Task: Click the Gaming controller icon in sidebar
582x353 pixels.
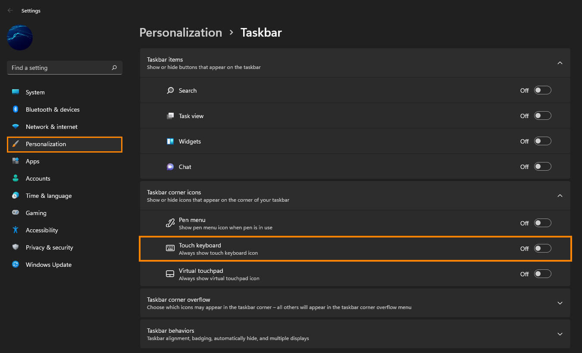Action: pos(16,213)
